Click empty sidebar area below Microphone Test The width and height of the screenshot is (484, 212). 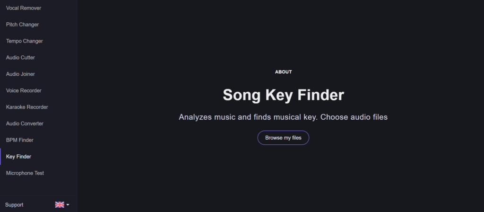(x=39, y=188)
